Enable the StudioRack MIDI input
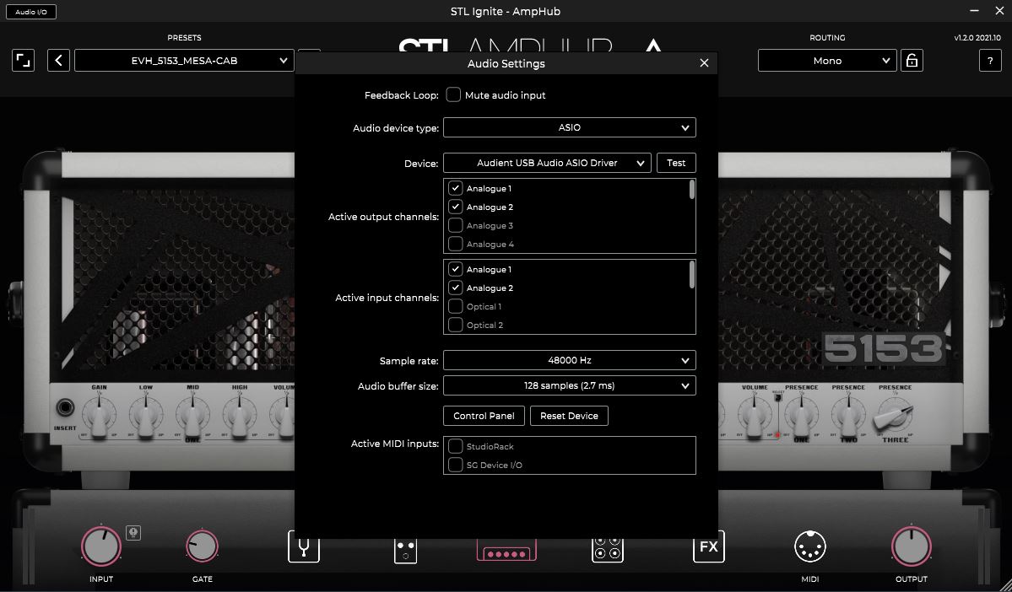Viewport: 1012px width, 592px height. pyautogui.click(x=455, y=446)
